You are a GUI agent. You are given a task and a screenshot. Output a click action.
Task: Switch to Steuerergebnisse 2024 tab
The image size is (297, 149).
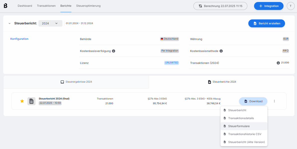click(76, 82)
